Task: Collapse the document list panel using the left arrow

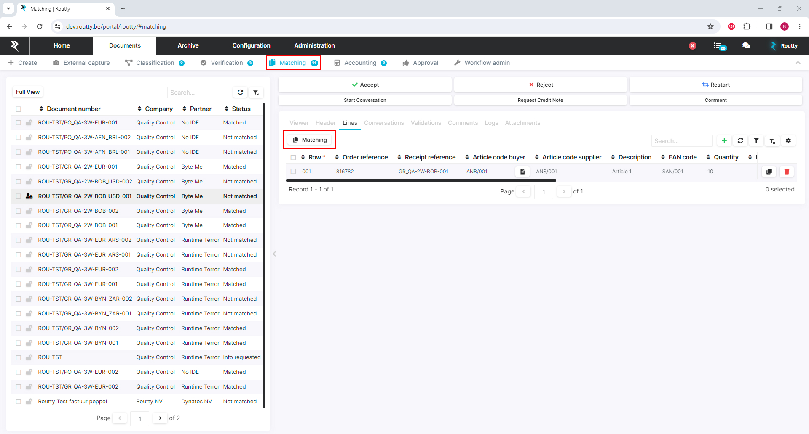Action: click(x=274, y=254)
